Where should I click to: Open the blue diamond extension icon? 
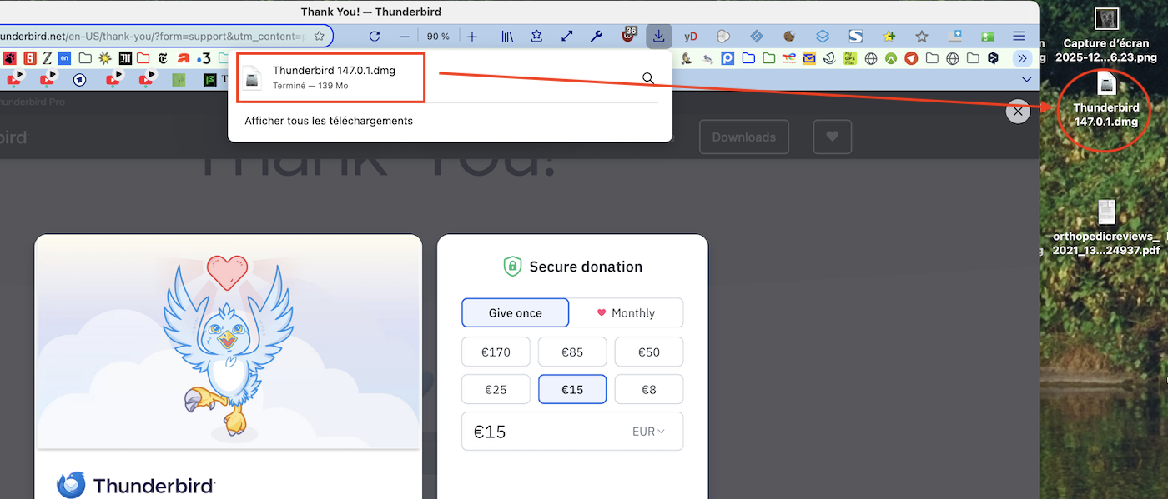(757, 37)
